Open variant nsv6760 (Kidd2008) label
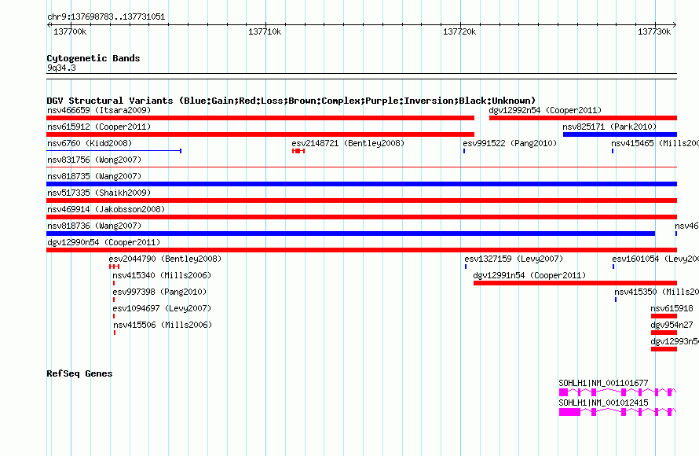 (90, 143)
